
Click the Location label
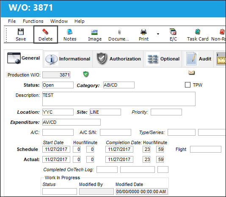click(28, 112)
